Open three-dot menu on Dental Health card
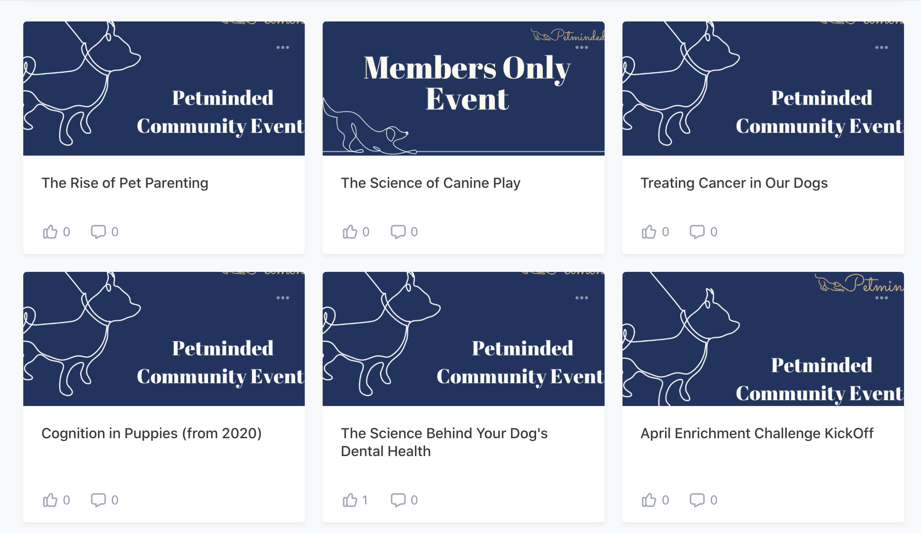Screen dimensions: 921x533 click(x=582, y=298)
